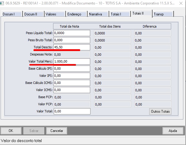Image resolution: width=186 pixels, height=145 pixels.
Task: Click the Despesas Nota total da nota field
Action: click(72, 55)
